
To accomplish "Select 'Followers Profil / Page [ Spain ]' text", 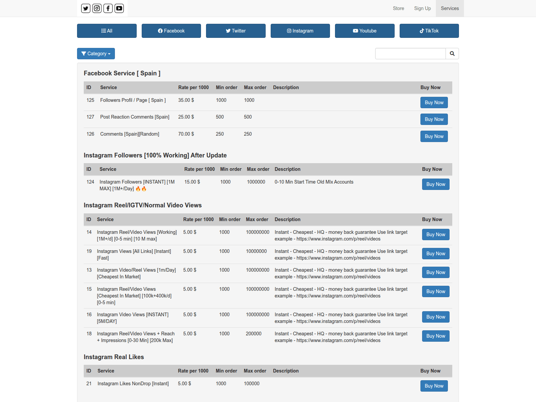I will click(x=133, y=100).
